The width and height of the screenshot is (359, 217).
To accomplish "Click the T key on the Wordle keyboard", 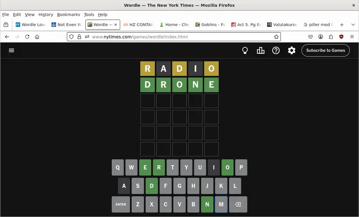I will coord(173,167).
